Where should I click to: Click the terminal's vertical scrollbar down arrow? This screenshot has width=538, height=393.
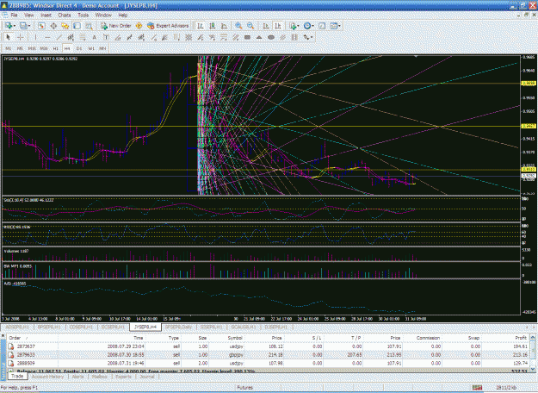[533, 369]
